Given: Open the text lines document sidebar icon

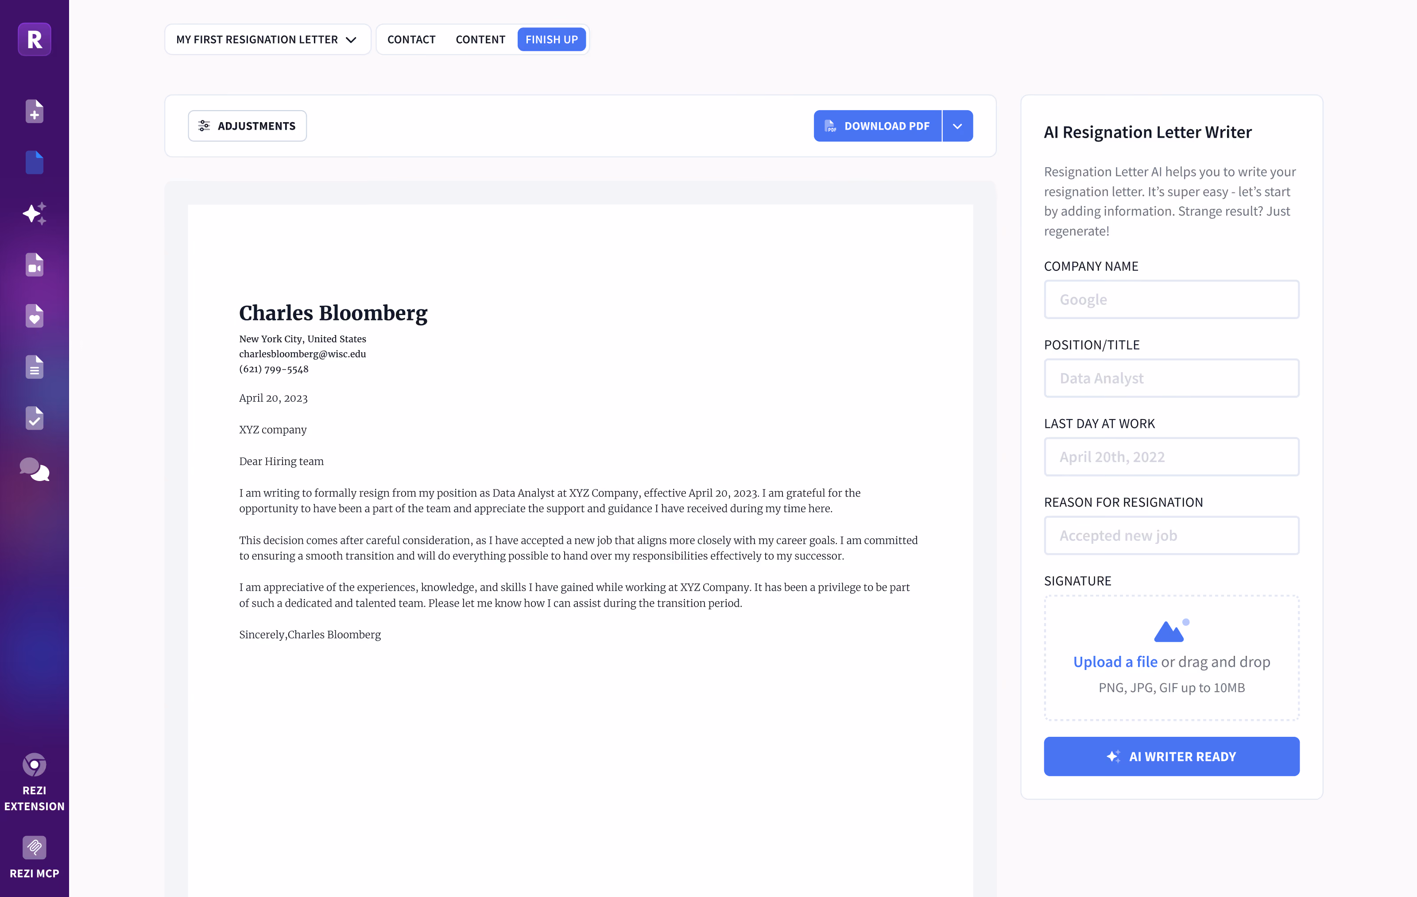Looking at the screenshot, I should (34, 367).
